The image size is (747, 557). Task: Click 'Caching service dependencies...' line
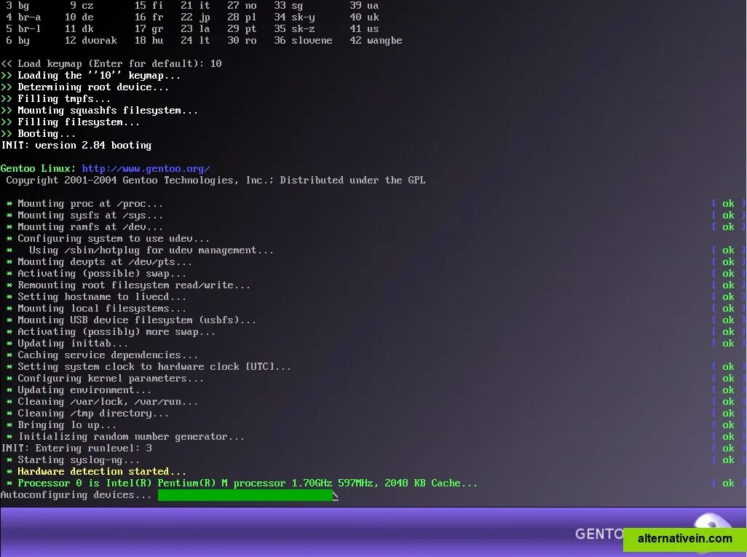(x=102, y=355)
